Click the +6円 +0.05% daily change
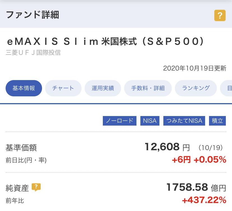Screen dimensions: 232x211 point(199,160)
